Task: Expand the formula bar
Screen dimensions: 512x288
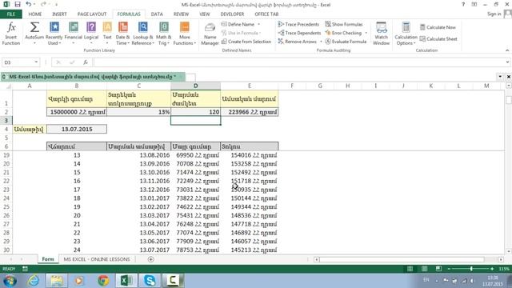Action: (507, 62)
